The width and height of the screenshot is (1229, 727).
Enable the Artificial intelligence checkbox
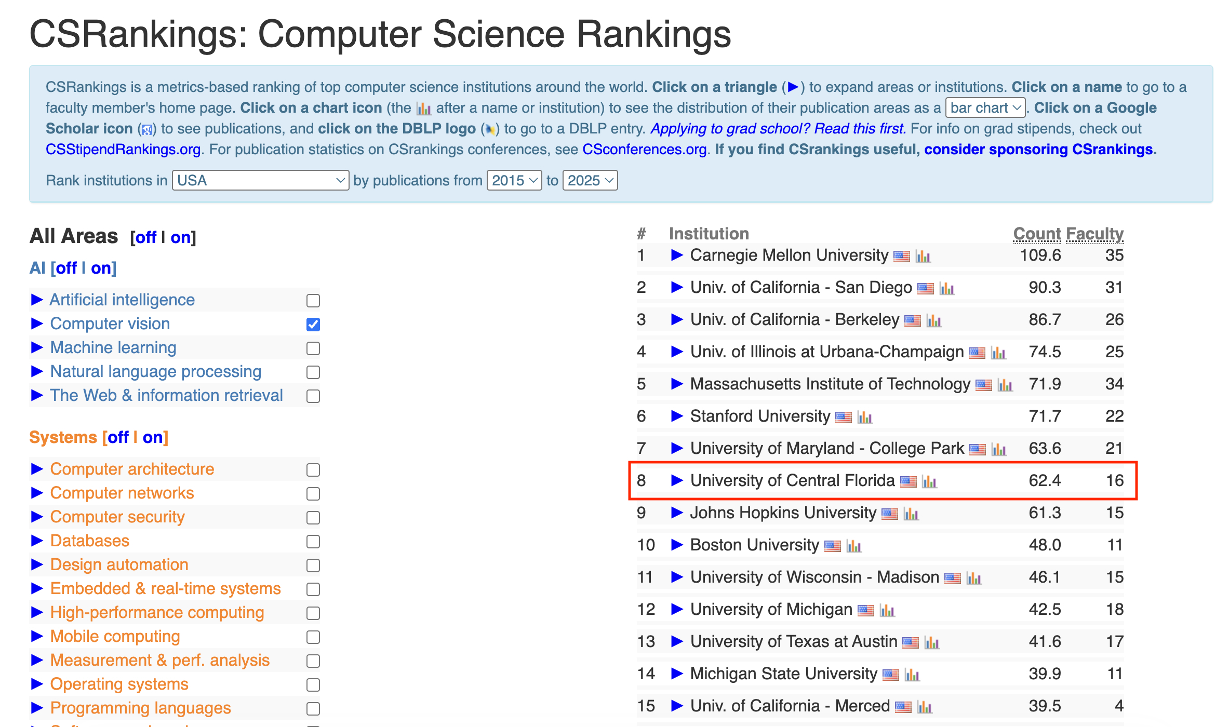click(313, 301)
